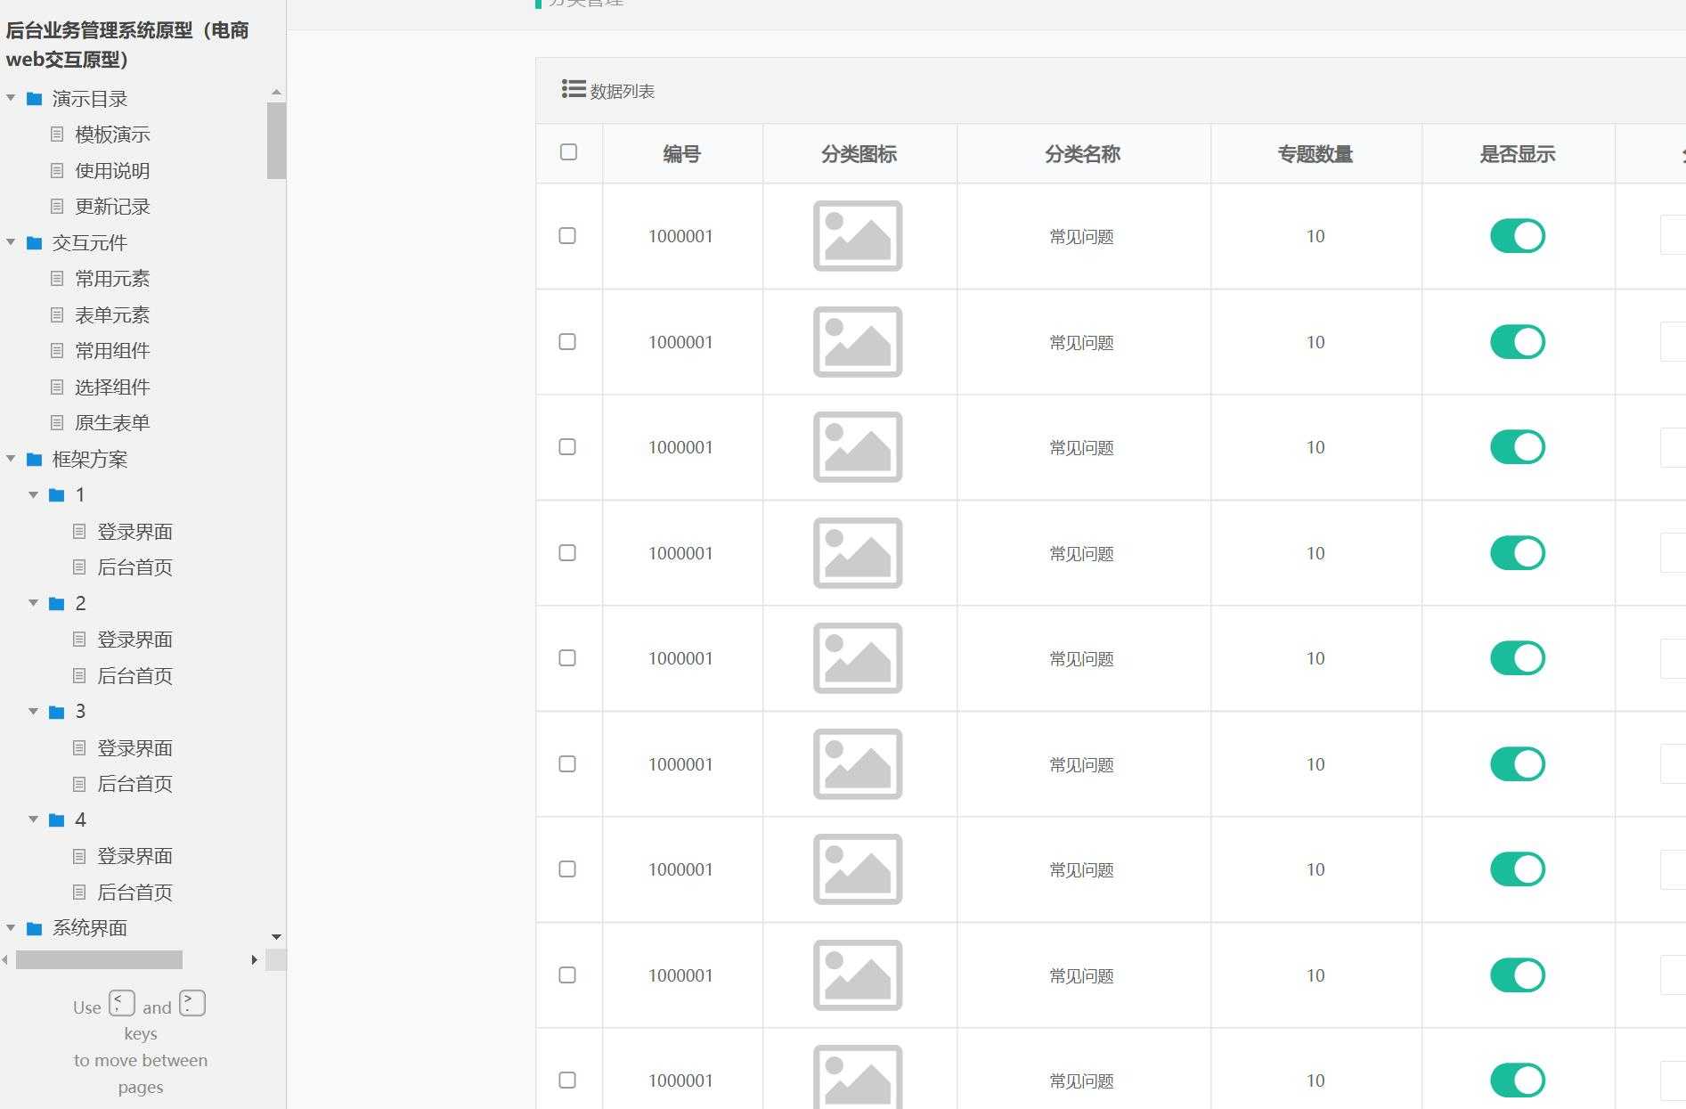Collapse the 演示目录 tree section
This screenshot has height=1109, width=1686.
[12, 99]
